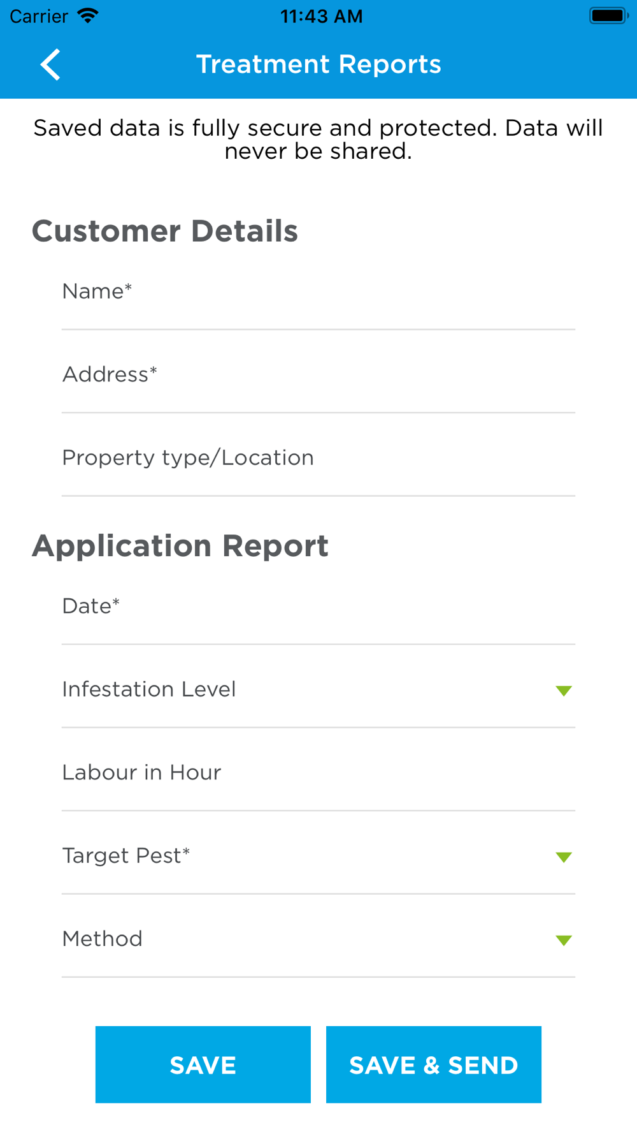
Task: Tap the back arrow icon
Action: [x=50, y=64]
